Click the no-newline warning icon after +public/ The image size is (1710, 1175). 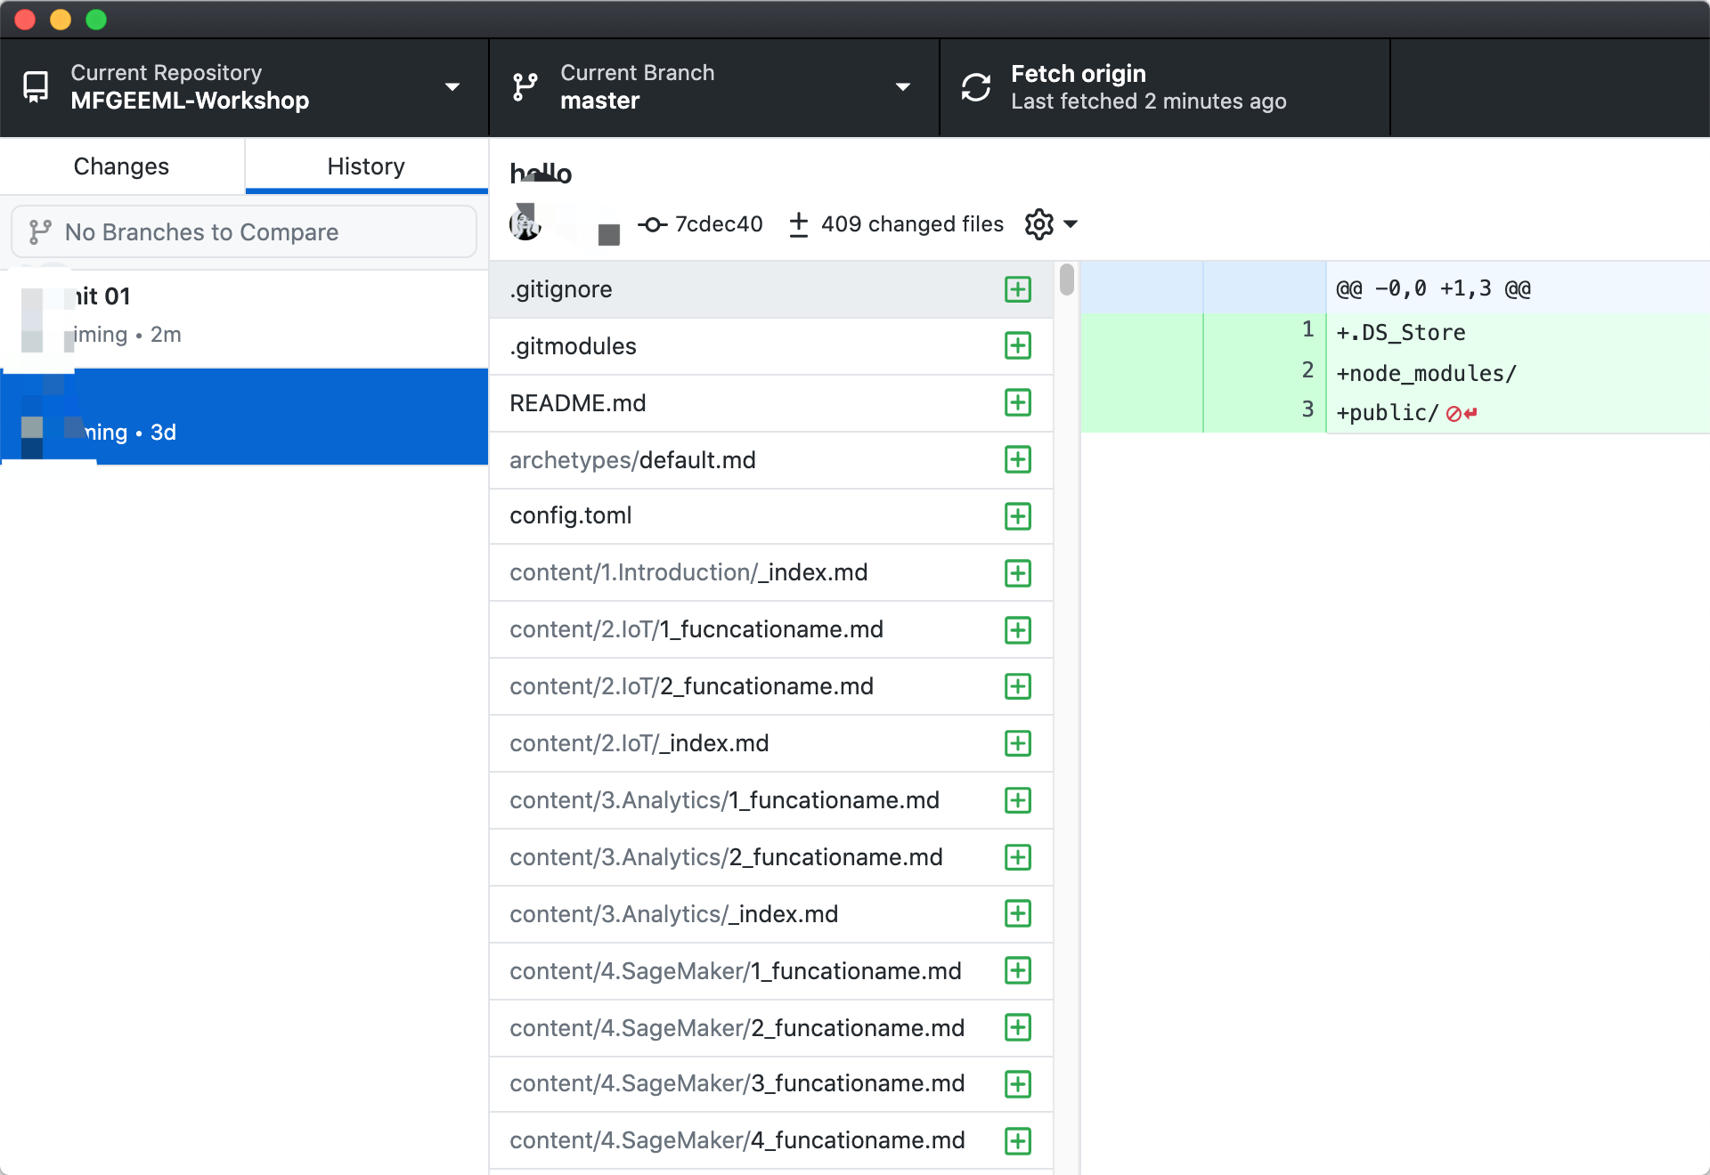pyautogui.click(x=1462, y=413)
